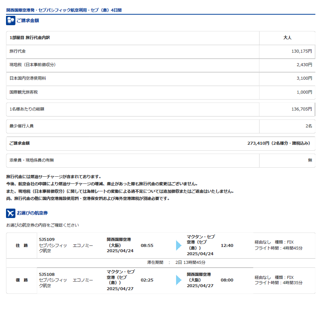Select the tour title 関西国際空港発 heading
Screen dimensions: 324x321
click(64, 10)
